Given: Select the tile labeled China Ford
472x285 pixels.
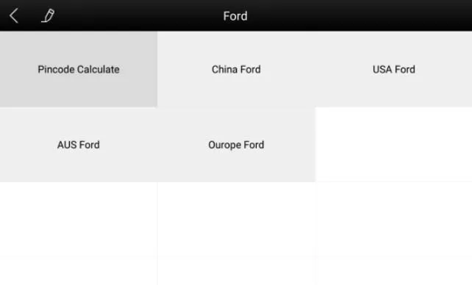Looking at the screenshot, I should pyautogui.click(x=236, y=69).
